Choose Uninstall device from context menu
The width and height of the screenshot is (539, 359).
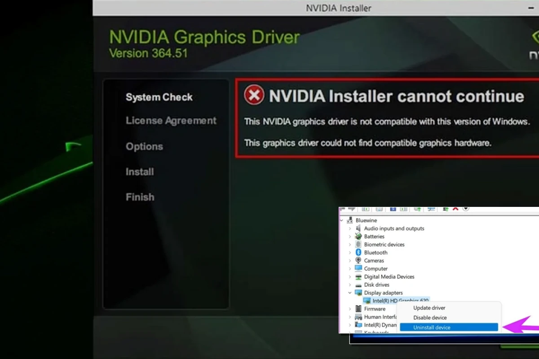449,328
